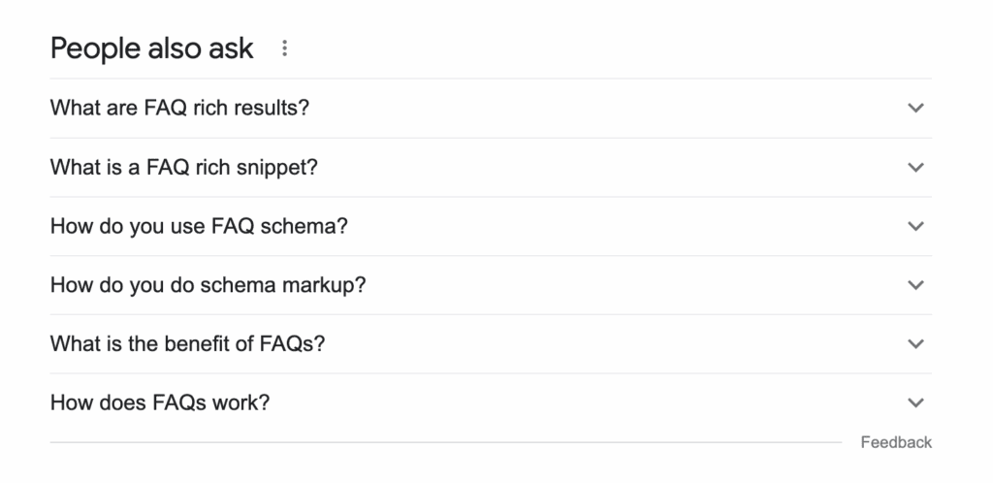
Task: Click the 'People also ask' heading
Action: tap(152, 48)
